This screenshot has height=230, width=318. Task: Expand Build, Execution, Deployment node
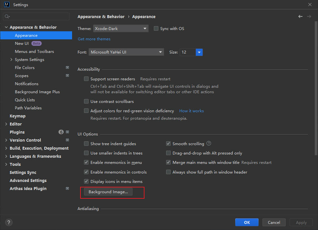6,148
